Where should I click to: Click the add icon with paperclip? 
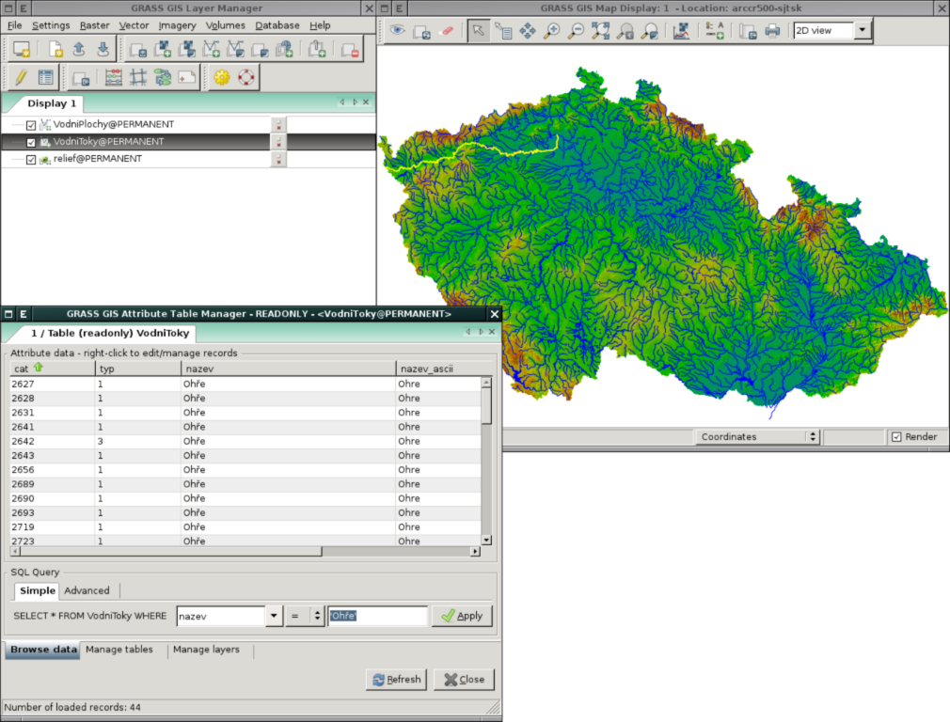click(x=317, y=50)
